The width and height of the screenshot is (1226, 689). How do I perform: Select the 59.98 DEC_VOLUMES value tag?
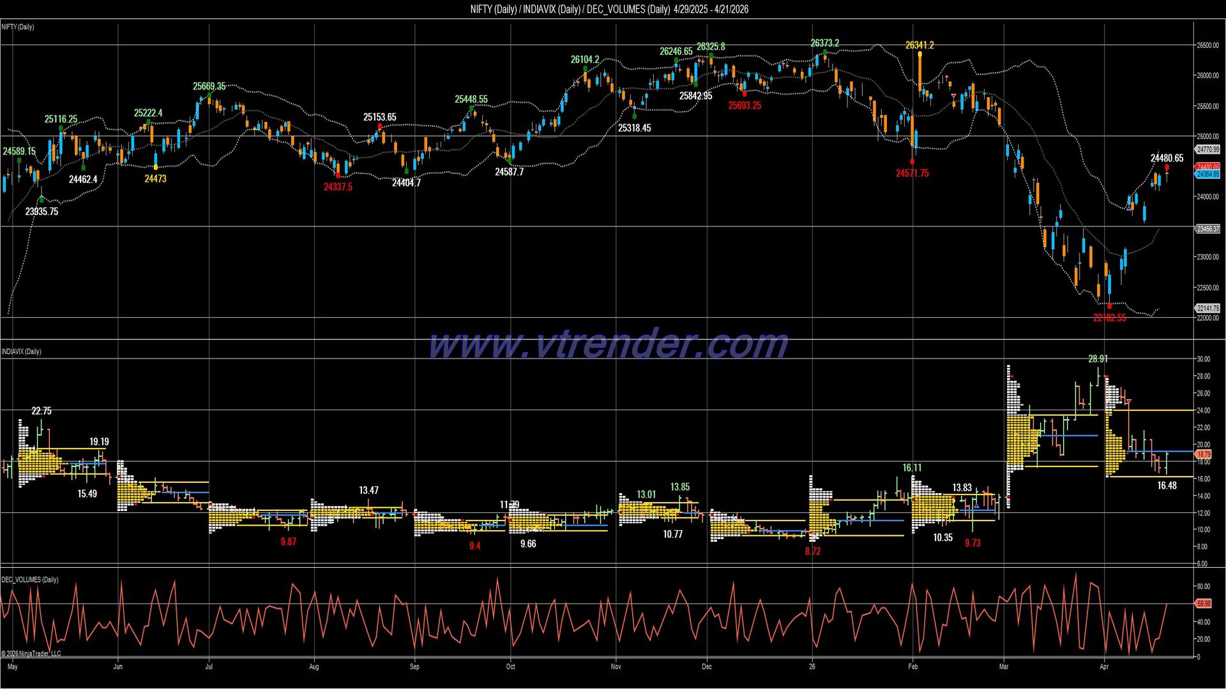tap(1203, 603)
